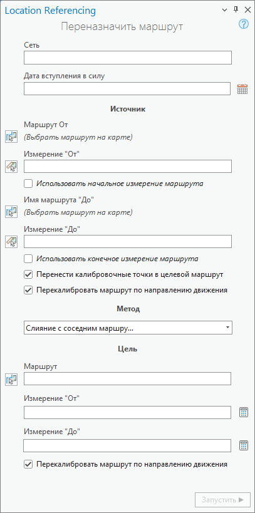This screenshot has width=255, height=513.
Task: Click the Сеть input field
Action: [128, 58]
